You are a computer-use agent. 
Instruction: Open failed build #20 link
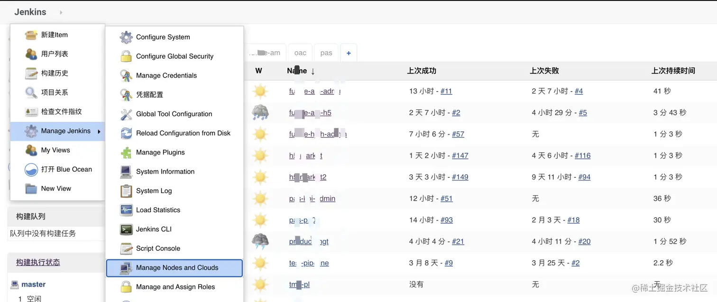click(584, 241)
